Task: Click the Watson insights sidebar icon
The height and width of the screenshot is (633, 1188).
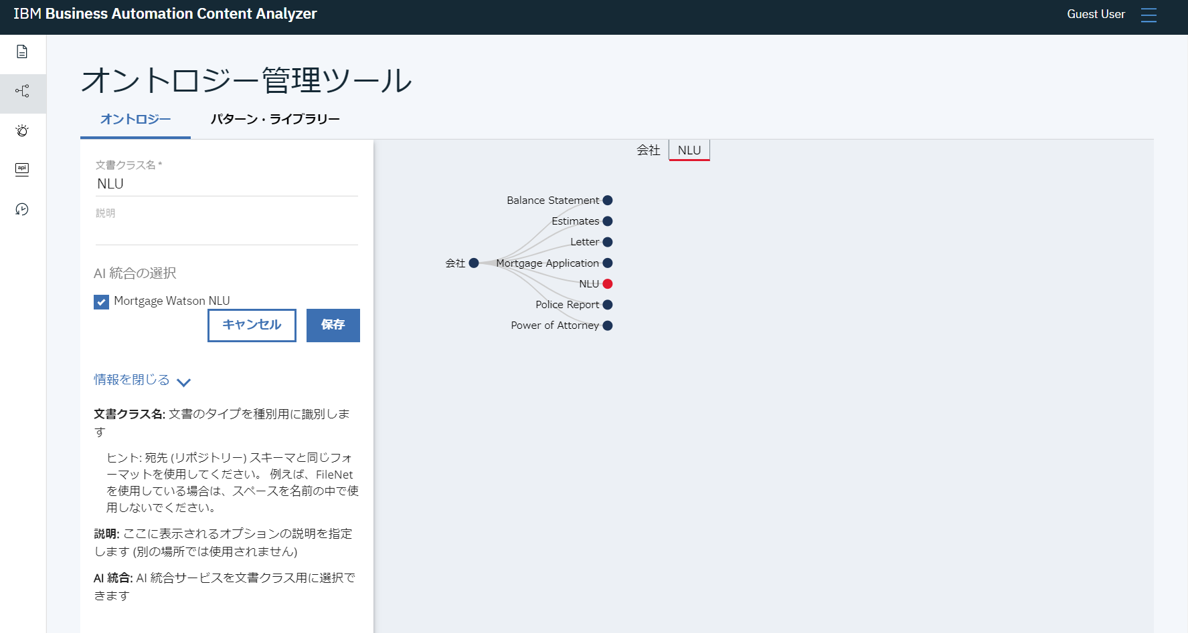Action: pyautogui.click(x=22, y=130)
